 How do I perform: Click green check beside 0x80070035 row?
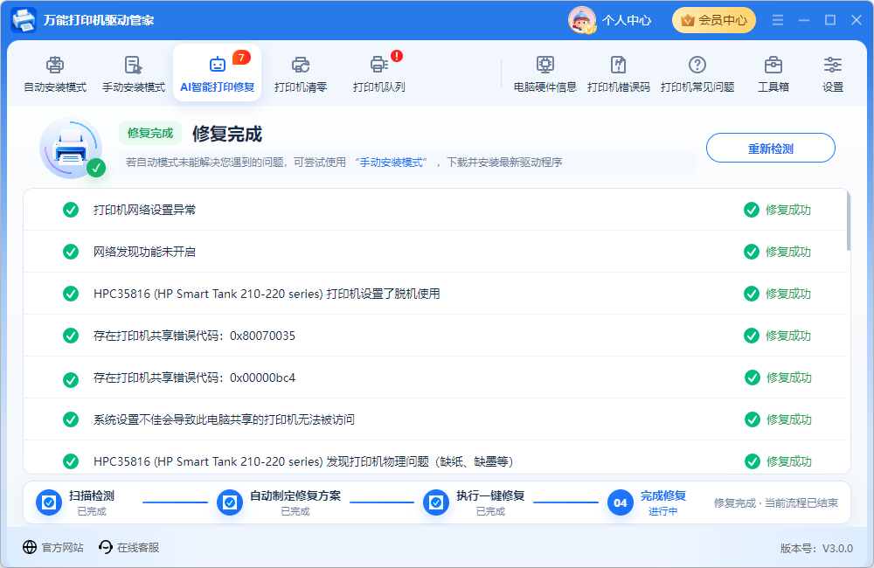(71, 336)
